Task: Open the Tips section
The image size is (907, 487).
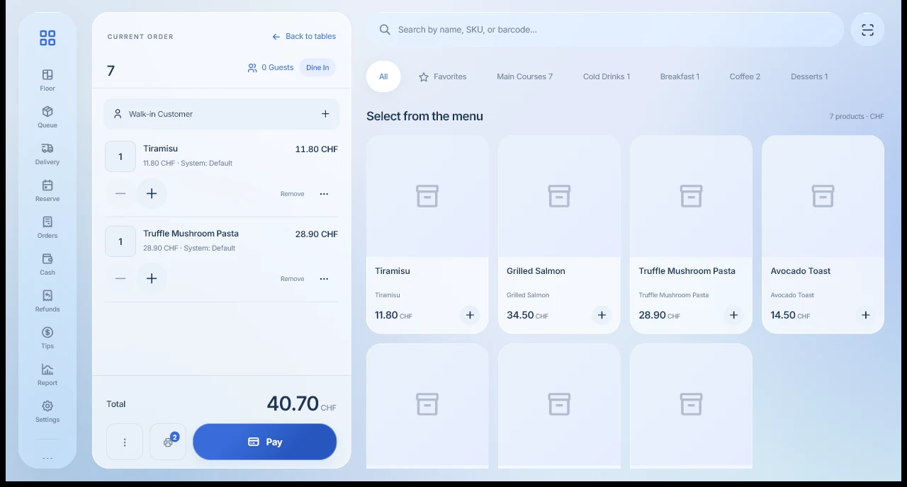Action: click(47, 338)
